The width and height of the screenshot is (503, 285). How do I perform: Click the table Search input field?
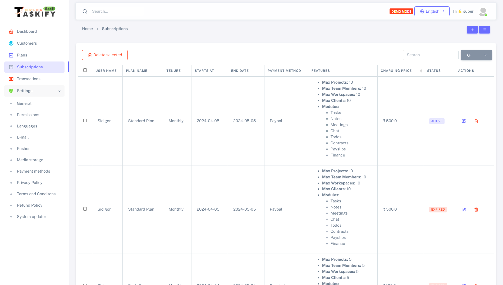pyautogui.click(x=430, y=55)
